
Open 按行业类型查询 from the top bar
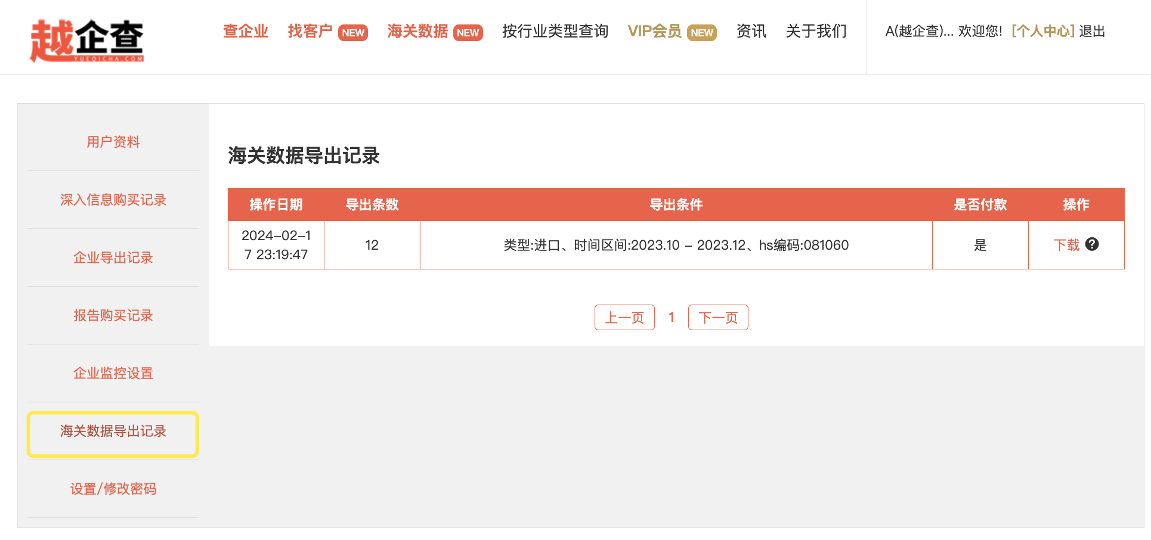[x=555, y=32]
